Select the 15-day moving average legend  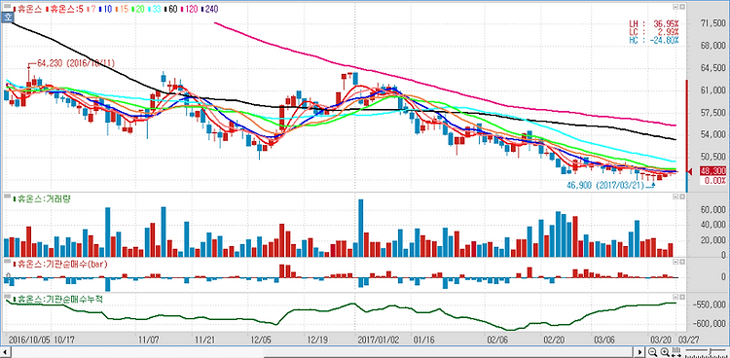click(x=123, y=9)
